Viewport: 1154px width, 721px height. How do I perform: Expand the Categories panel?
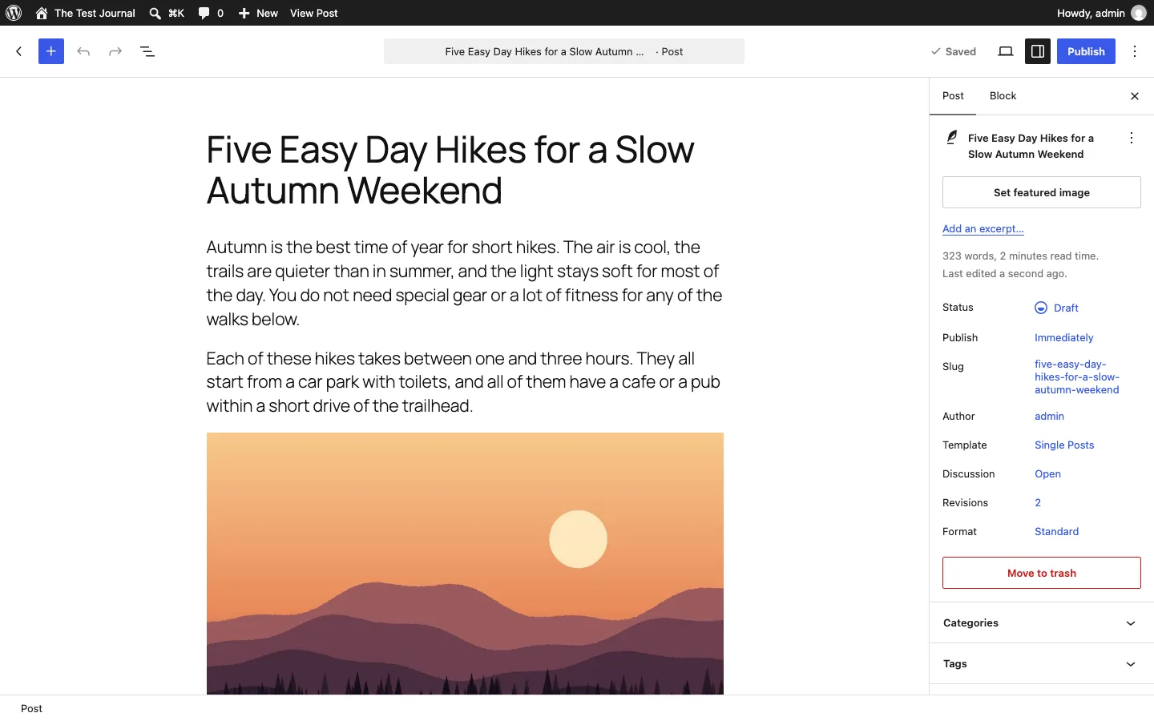click(x=1042, y=623)
